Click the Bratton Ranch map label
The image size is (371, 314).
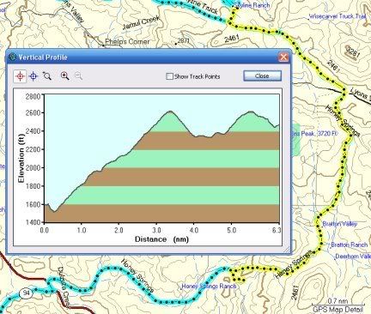350,245
